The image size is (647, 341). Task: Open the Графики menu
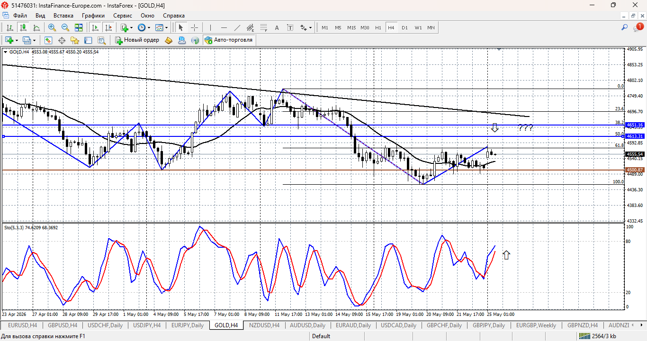point(93,16)
